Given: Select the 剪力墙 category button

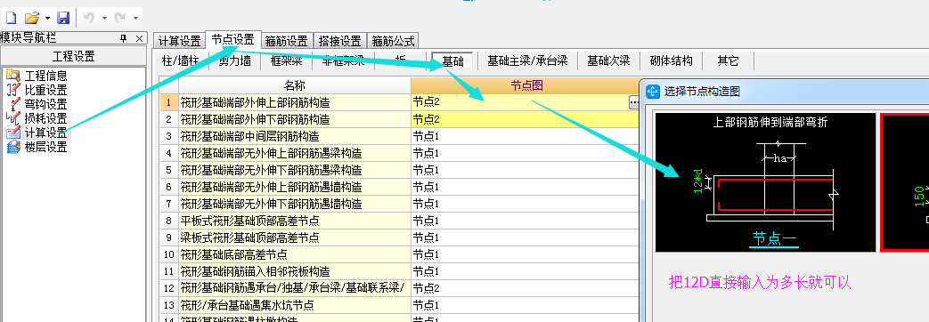Looking at the screenshot, I should [x=234, y=60].
